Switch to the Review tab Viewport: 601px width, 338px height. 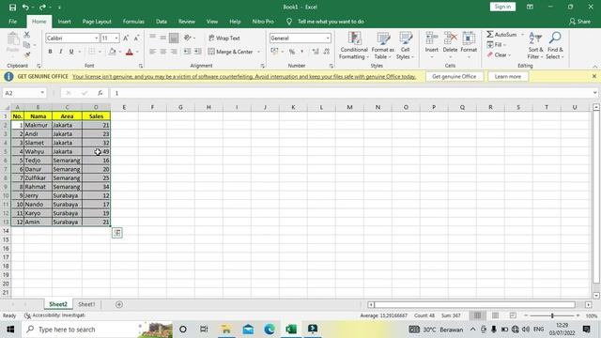(x=187, y=22)
